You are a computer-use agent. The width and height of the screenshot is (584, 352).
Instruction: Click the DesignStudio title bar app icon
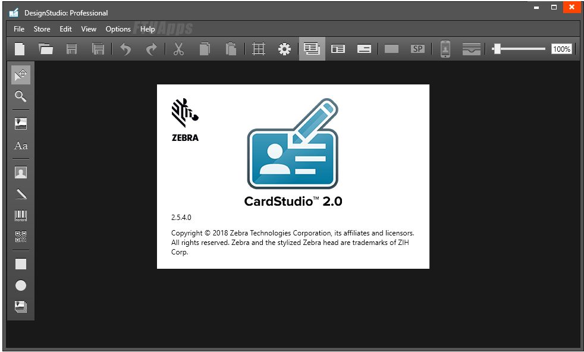14,13
